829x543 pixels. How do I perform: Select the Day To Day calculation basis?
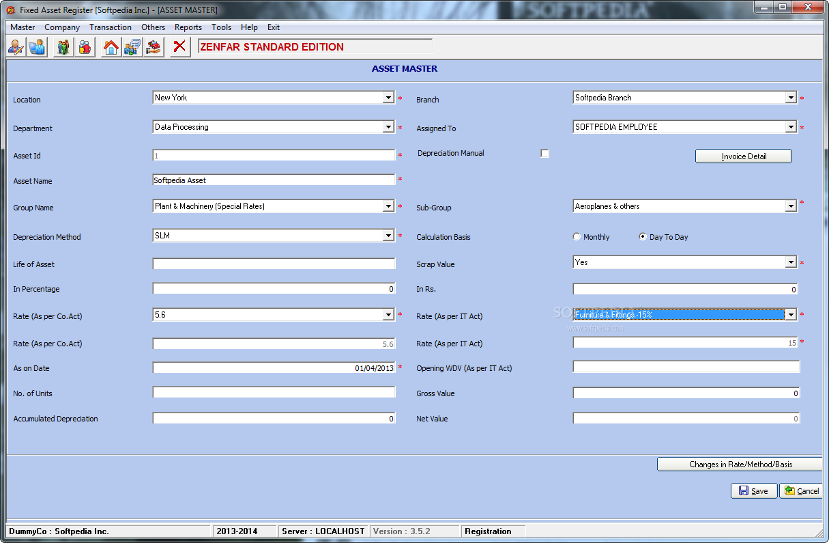click(x=664, y=237)
